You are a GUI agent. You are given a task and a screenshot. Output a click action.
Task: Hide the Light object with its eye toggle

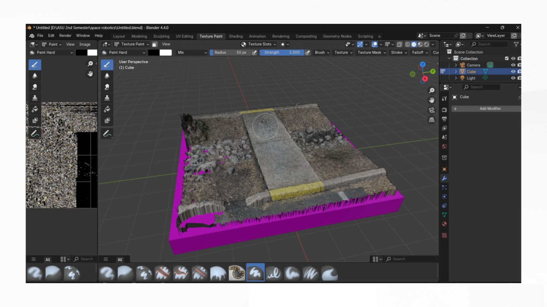point(513,78)
